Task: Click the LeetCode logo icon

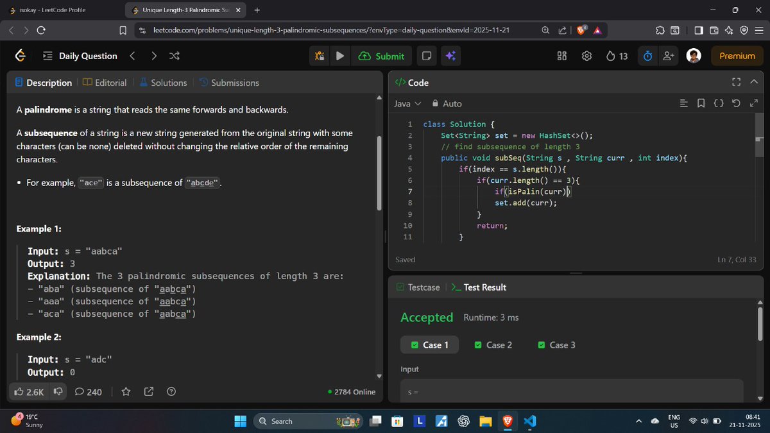Action: (x=21, y=56)
